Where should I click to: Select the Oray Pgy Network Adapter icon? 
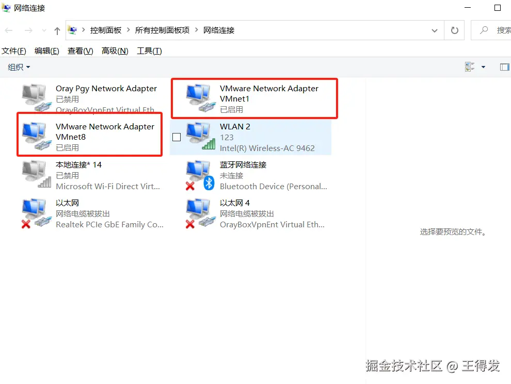click(x=37, y=97)
